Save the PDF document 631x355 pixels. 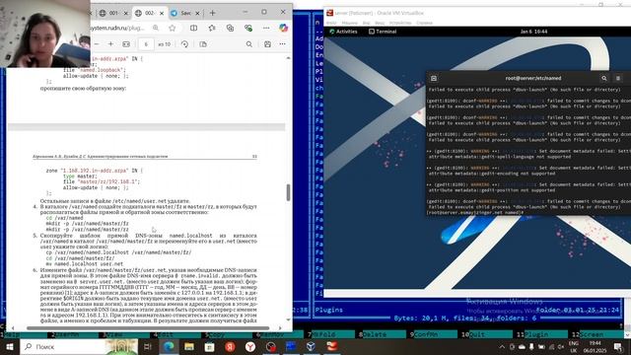click(267, 43)
